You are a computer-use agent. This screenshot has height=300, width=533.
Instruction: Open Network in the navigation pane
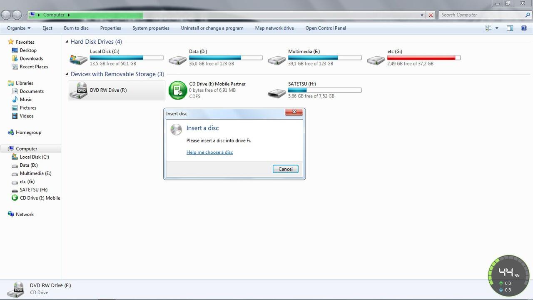click(25, 215)
